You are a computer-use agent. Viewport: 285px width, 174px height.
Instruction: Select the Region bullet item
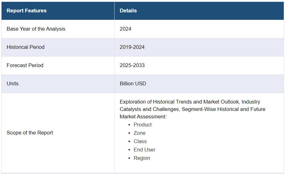point(142,158)
